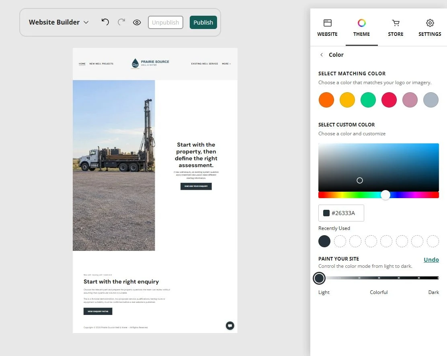The image size is (447, 356).
Task: Click HOME in the preview navigation
Action: 82,64
